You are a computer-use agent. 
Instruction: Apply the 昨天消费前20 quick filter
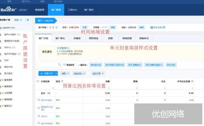[135, 65]
